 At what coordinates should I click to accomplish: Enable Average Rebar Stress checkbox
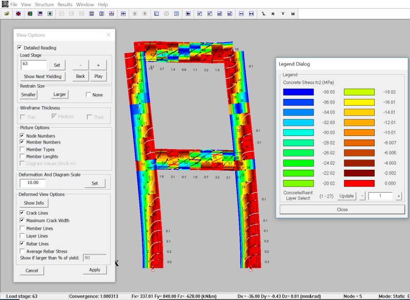pos(22,251)
